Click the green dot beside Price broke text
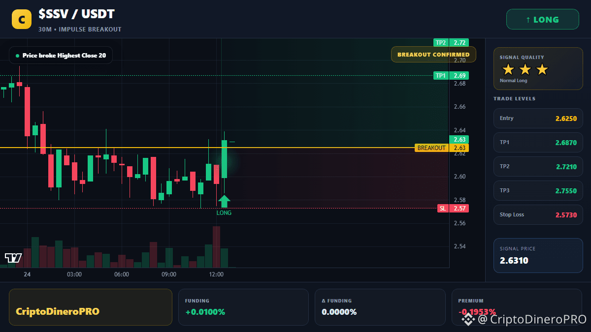Screen dimensions: 591x332 pyautogui.click(x=18, y=56)
